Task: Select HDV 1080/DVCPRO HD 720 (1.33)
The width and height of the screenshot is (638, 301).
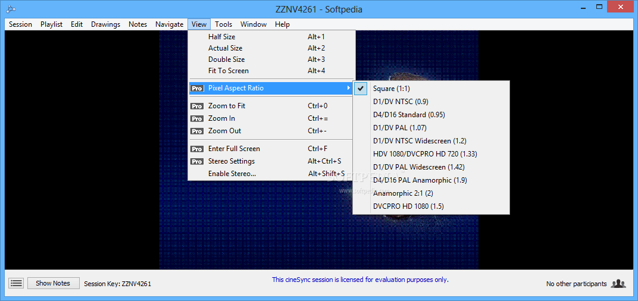Action: tap(431, 153)
